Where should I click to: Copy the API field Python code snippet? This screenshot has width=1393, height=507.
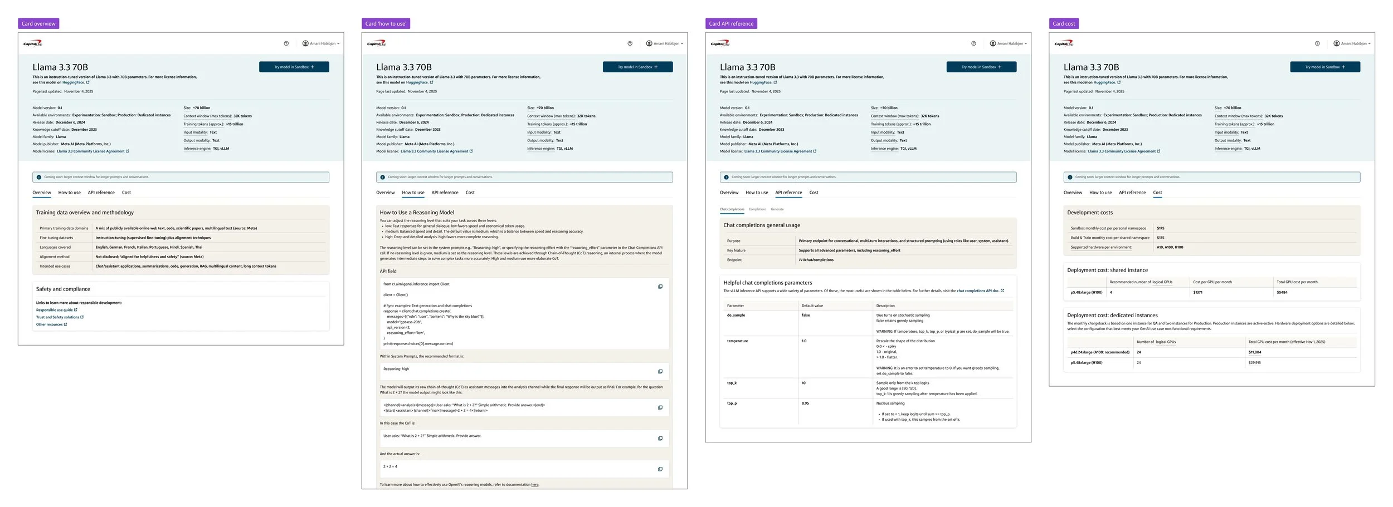point(660,287)
